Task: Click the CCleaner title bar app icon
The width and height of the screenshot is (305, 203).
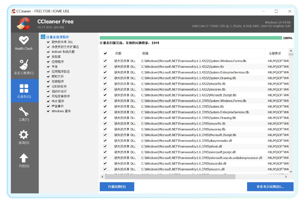Action: tap(14, 11)
